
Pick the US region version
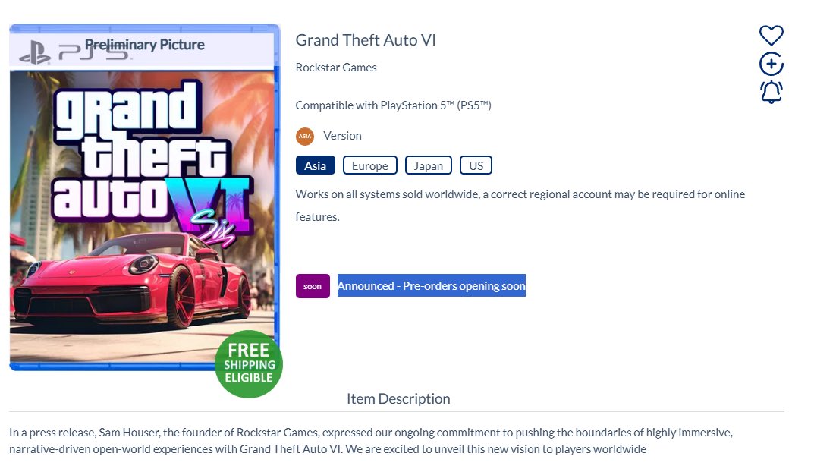pos(476,165)
